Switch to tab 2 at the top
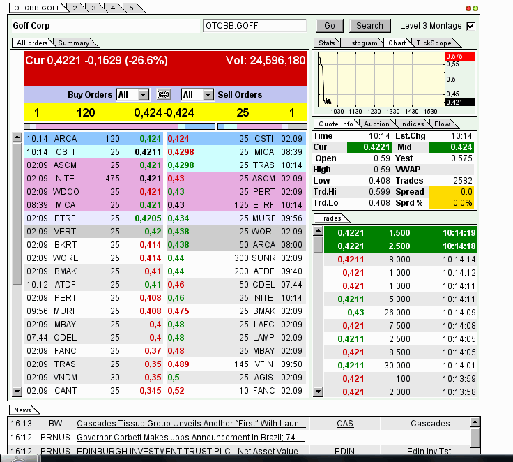The width and height of the screenshot is (513, 462). [75, 8]
